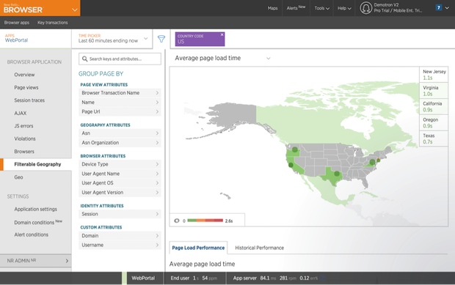Open Violations sidebar page
455x285 pixels.
[25, 138]
